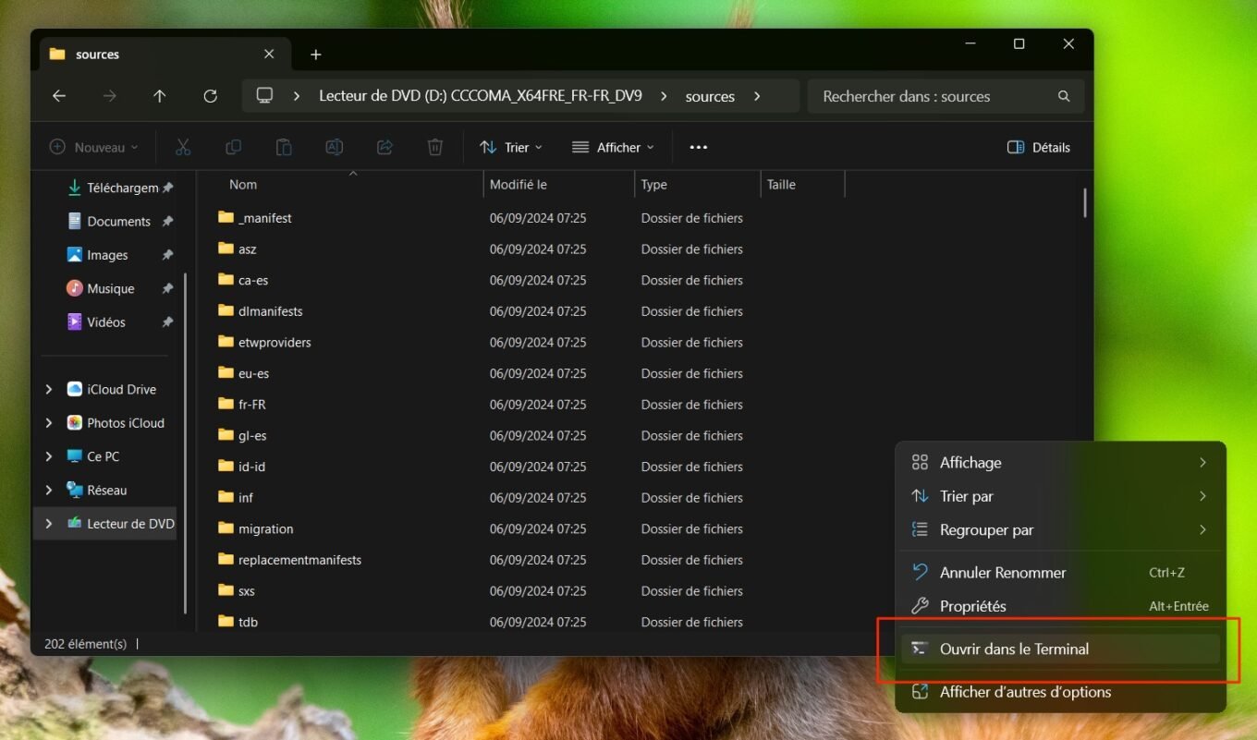The image size is (1257, 740).
Task: Click the Photos iCloud icon in sidebar
Action: [x=75, y=423]
